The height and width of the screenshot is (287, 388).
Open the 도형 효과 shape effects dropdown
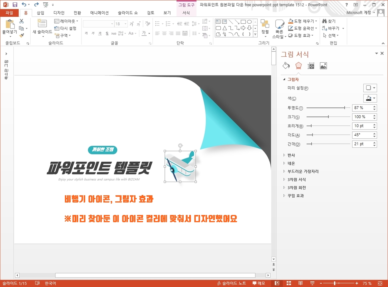tap(301, 35)
